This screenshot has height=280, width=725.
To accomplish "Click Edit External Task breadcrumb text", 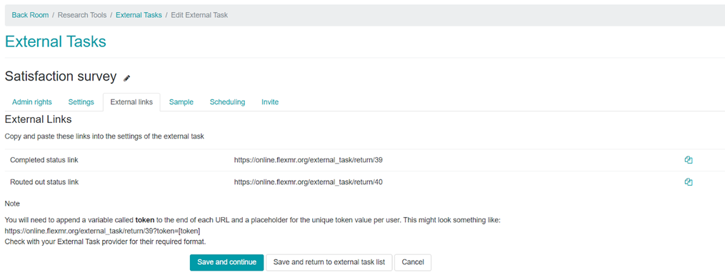I will pos(199,15).
